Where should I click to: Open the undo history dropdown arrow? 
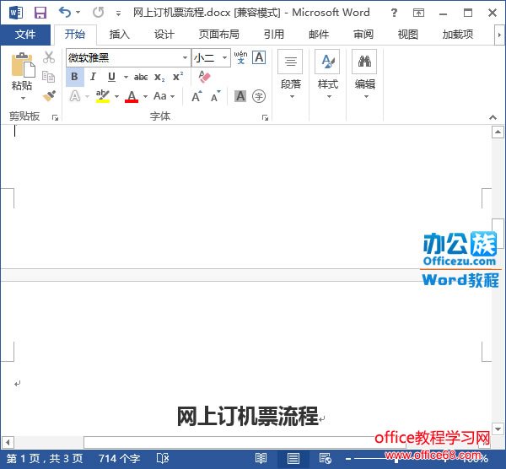78,13
